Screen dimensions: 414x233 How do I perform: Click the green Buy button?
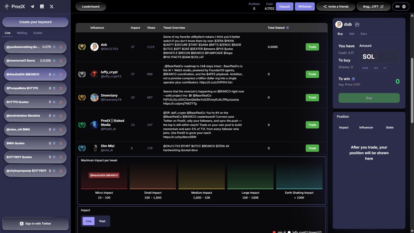coord(369,98)
